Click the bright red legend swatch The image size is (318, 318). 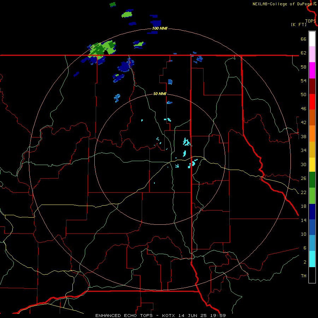point(312,102)
